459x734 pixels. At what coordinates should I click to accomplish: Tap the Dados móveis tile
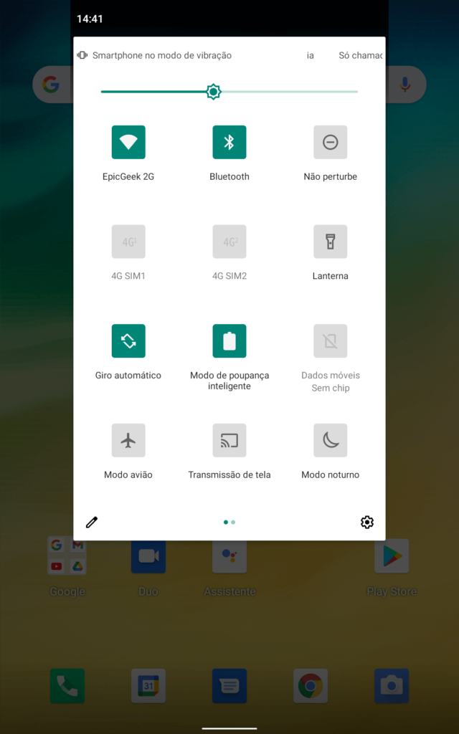click(x=331, y=341)
